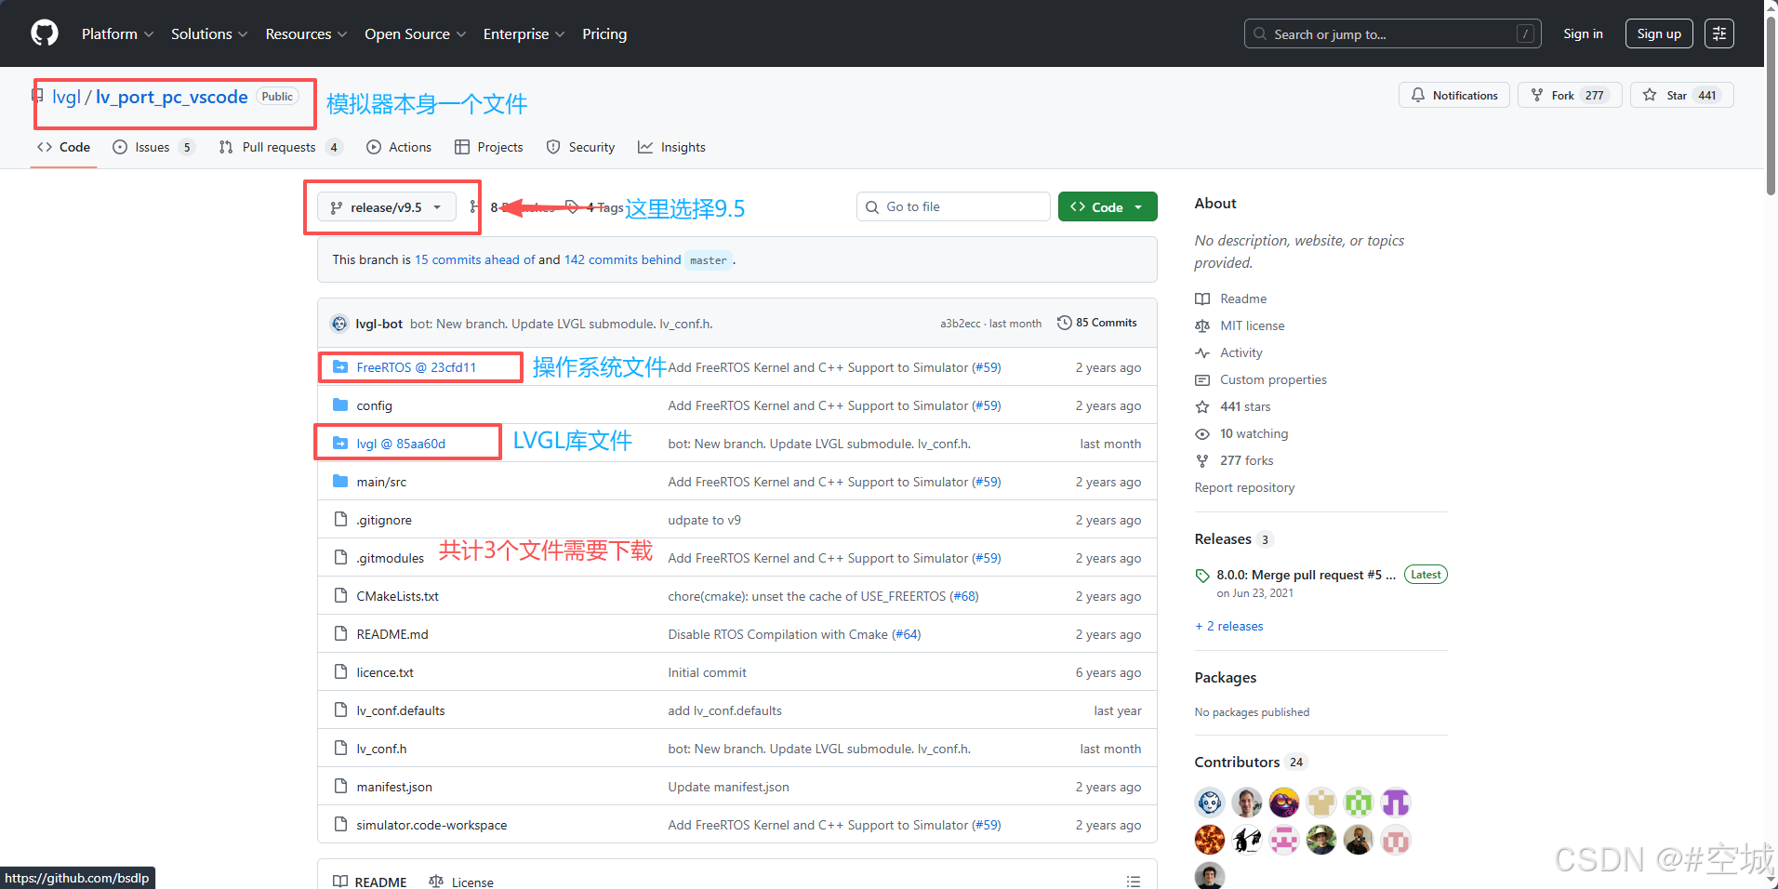The width and height of the screenshot is (1778, 889).
Task: Open the 'udpate to v9' commit message
Action: pyautogui.click(x=704, y=520)
